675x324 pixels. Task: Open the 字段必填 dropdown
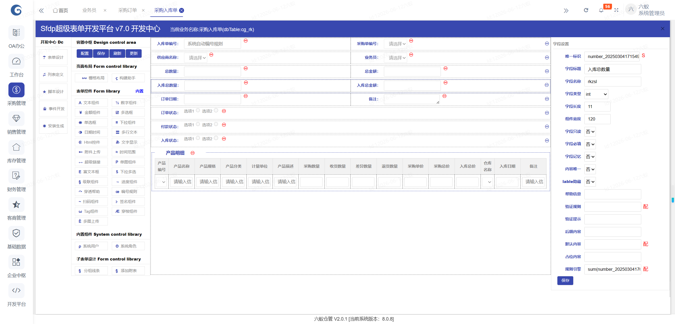point(590,144)
